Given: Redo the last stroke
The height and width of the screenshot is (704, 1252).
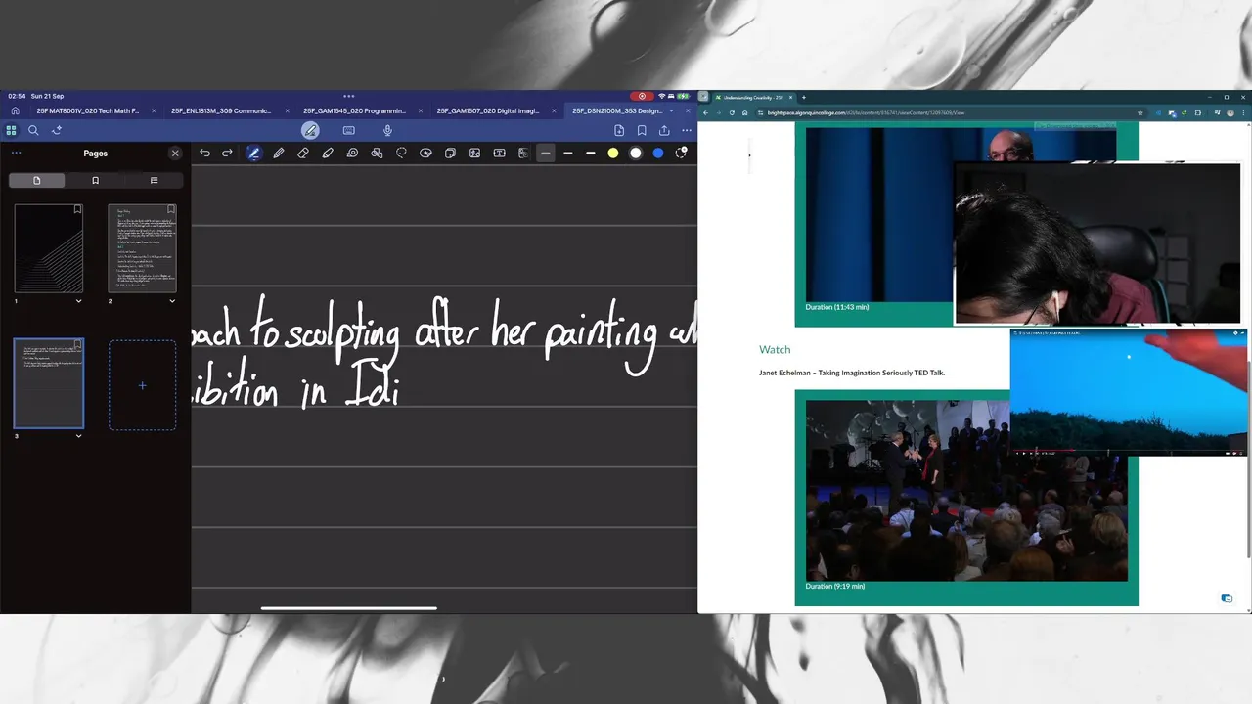Looking at the screenshot, I should point(227,153).
